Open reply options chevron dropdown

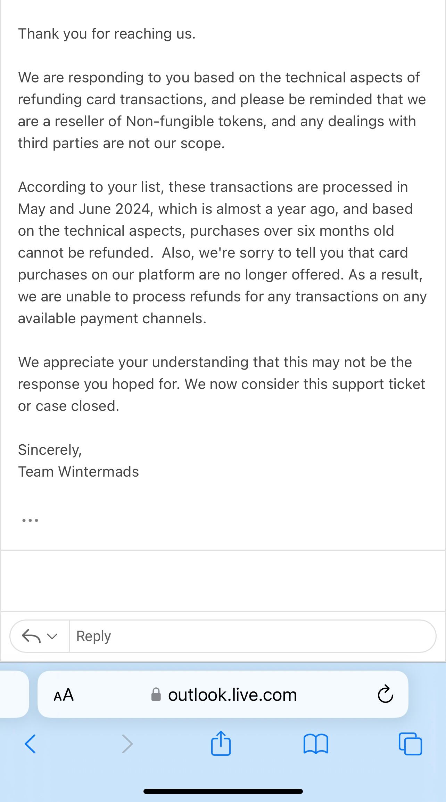point(52,636)
